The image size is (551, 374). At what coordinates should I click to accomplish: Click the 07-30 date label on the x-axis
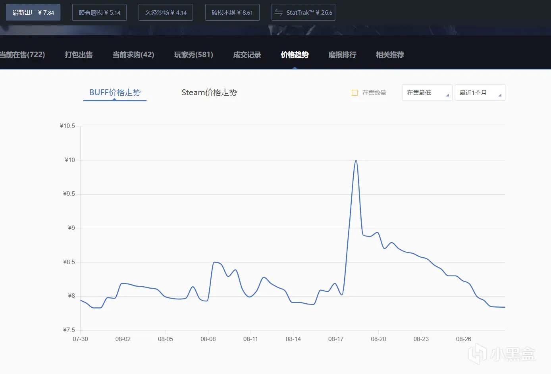point(80,339)
